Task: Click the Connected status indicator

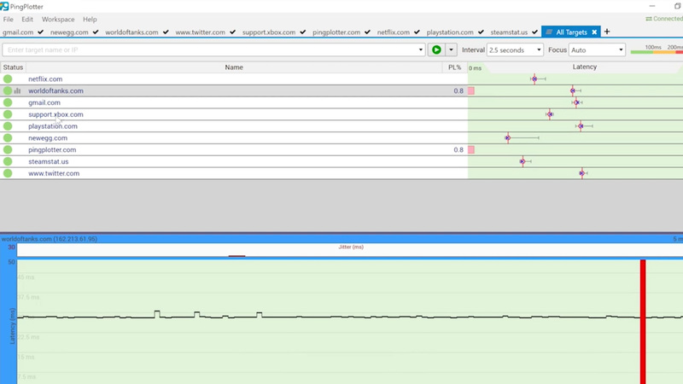Action: point(664,19)
